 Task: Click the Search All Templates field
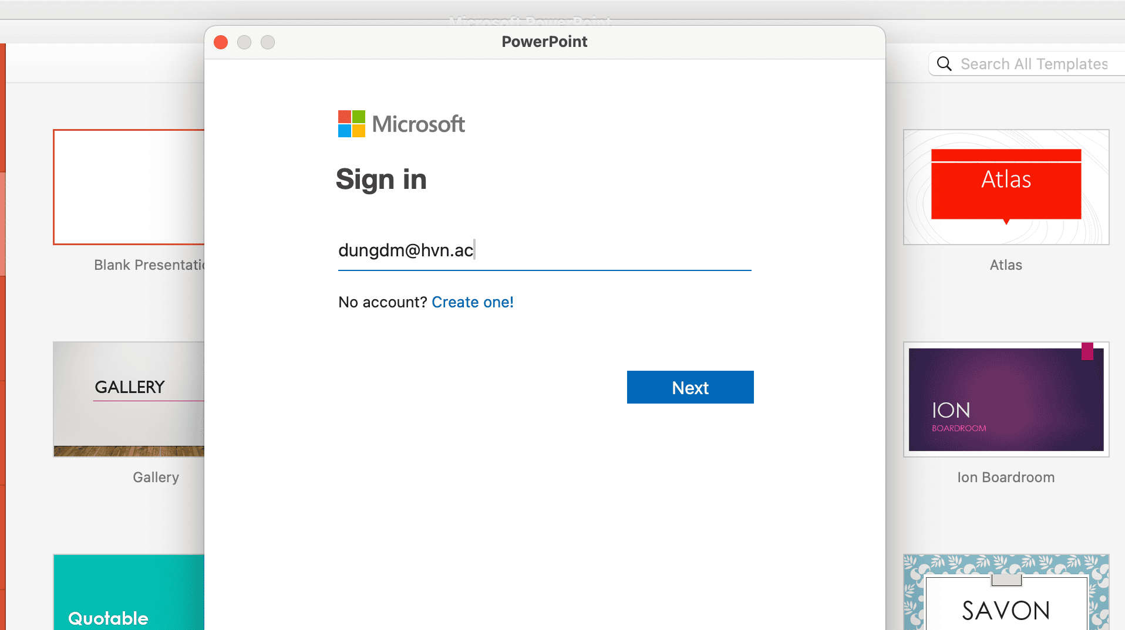1033,64
